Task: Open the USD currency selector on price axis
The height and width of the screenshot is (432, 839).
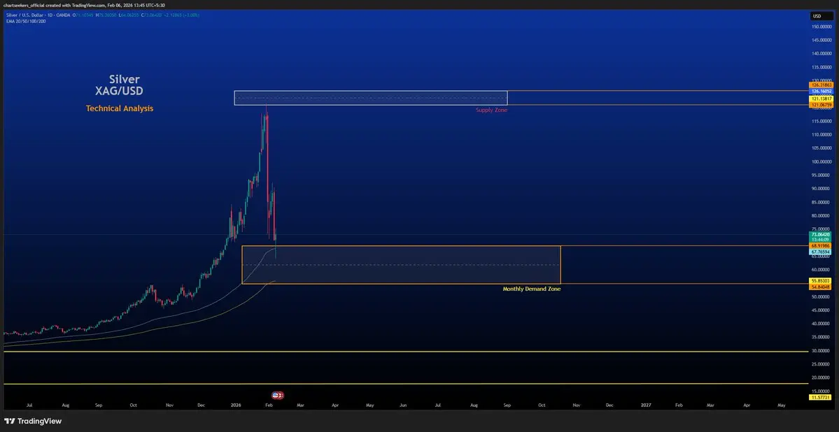Action: [822, 16]
